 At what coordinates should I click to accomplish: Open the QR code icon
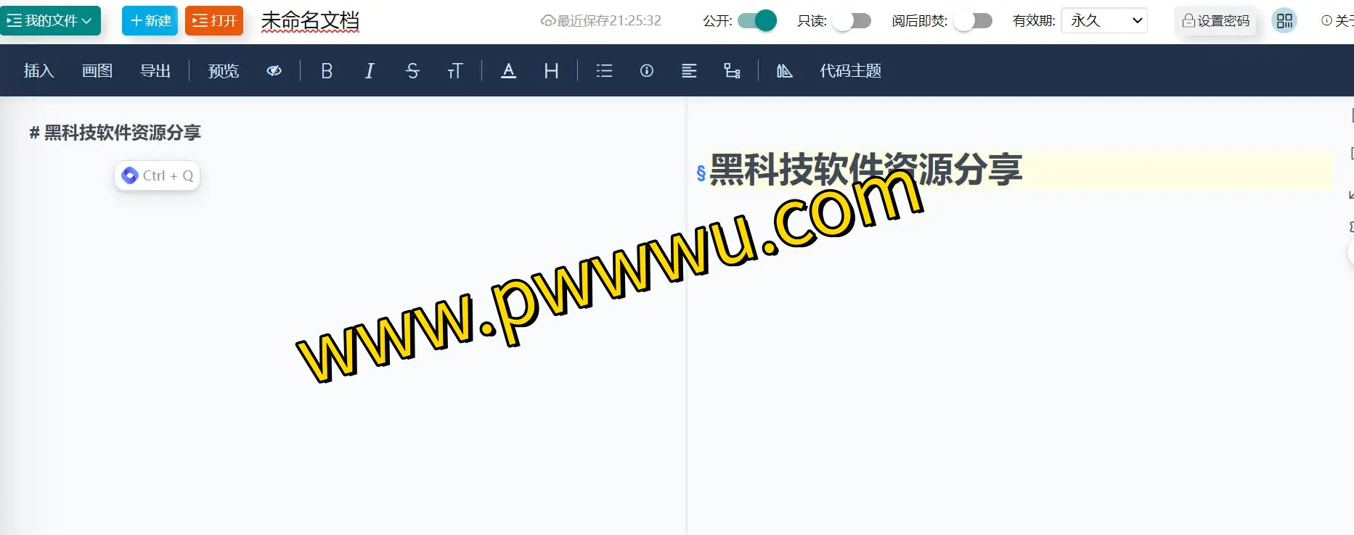tap(1284, 21)
